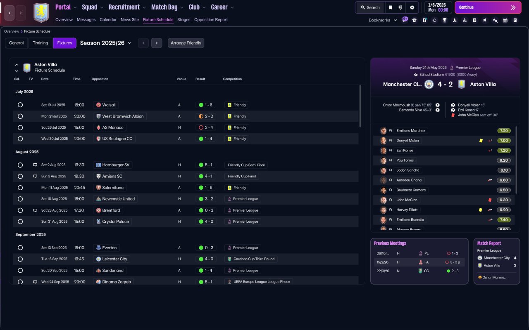This screenshot has height=330, width=529.
Task: Switch to the Overview tab
Action: coord(64,20)
